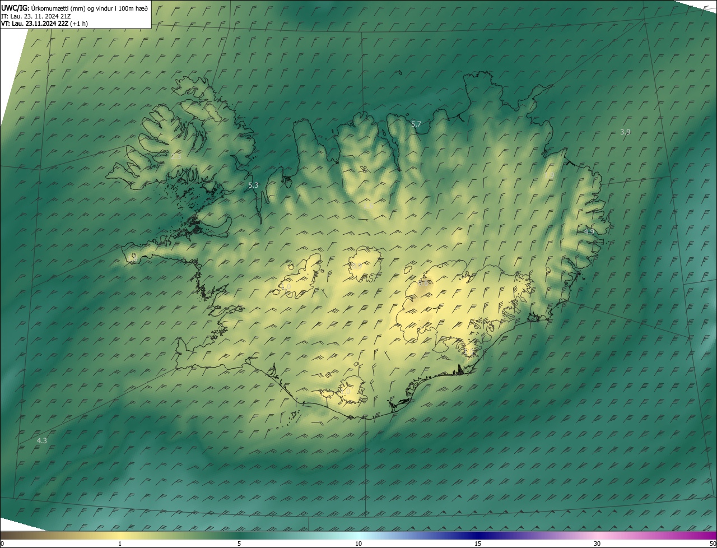717x548 pixels.
Task: Click the 15 tick label on the color scale
Action: tap(478, 544)
